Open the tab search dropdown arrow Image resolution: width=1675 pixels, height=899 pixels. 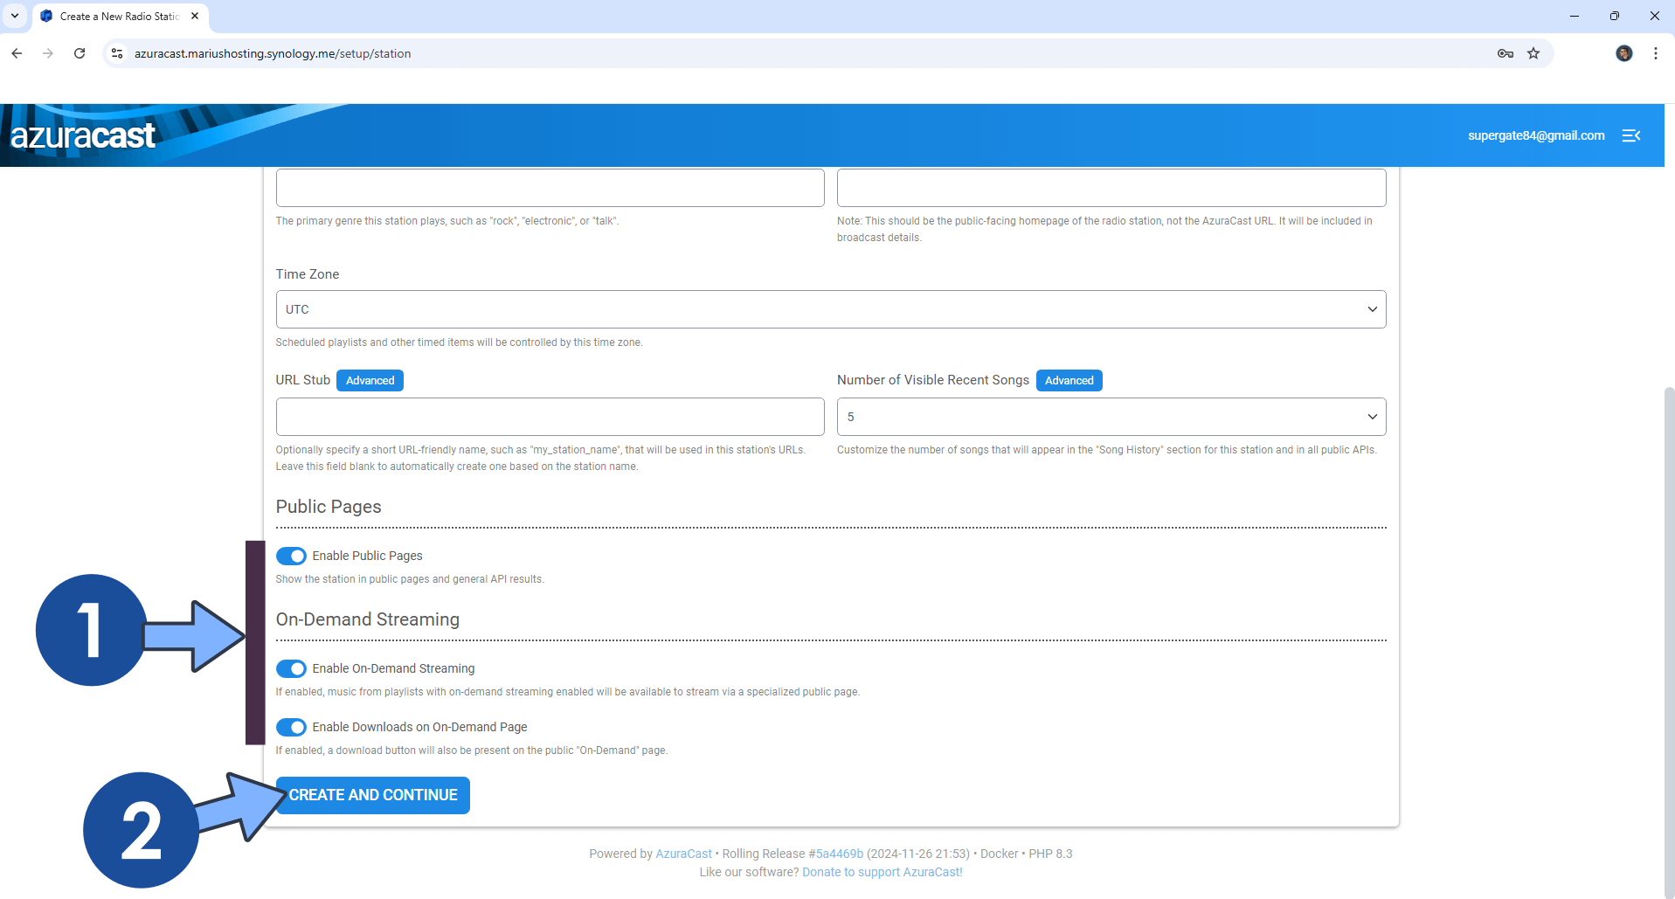15,16
